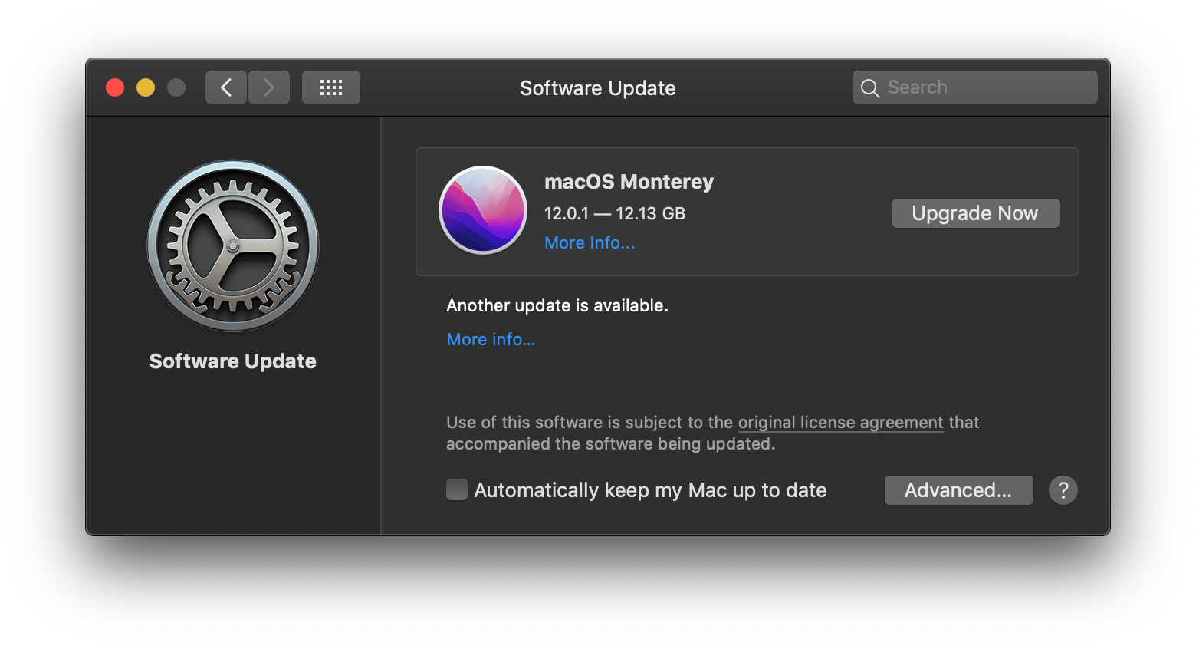The width and height of the screenshot is (1196, 649).
Task: Close the window with the red button
Action: [x=115, y=87]
